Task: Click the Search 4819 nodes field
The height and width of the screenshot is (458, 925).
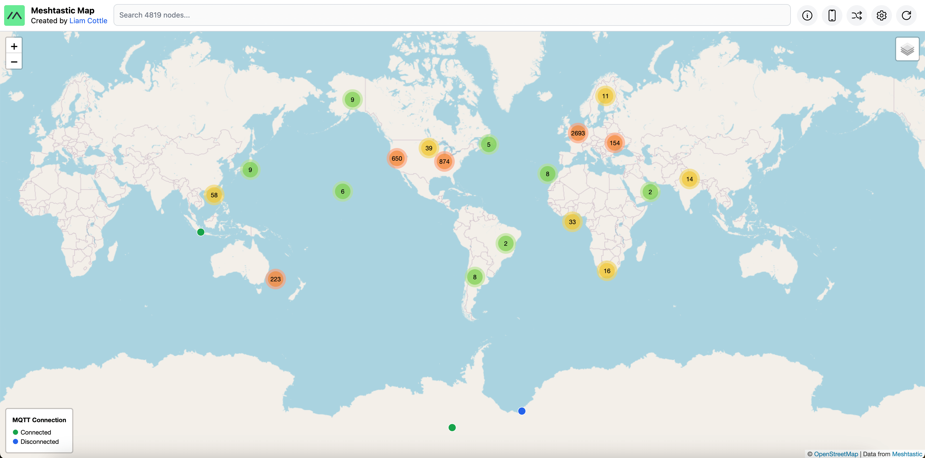Action: click(452, 15)
